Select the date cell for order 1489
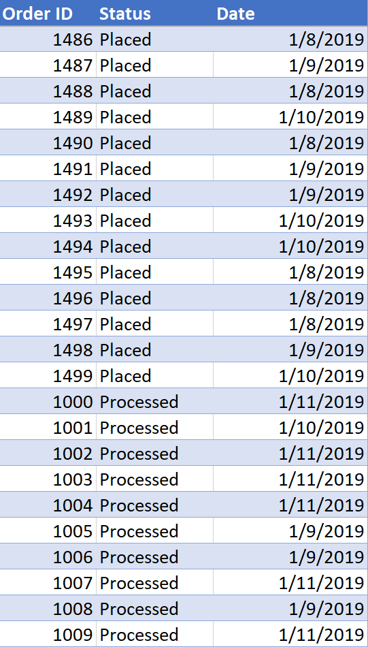368x647 pixels. 290,117
